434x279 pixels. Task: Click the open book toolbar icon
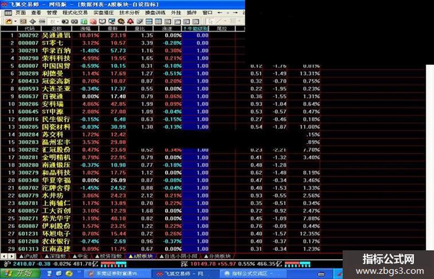coord(102,21)
